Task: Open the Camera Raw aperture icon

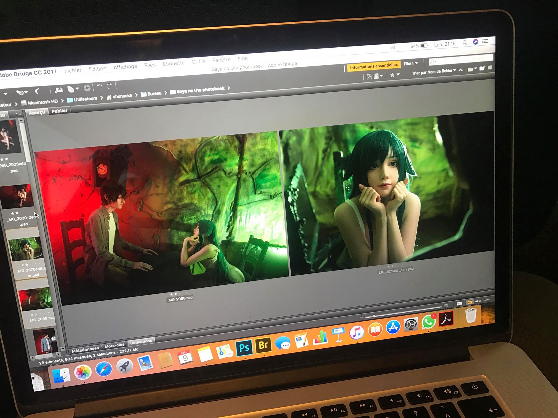Action: (87, 88)
